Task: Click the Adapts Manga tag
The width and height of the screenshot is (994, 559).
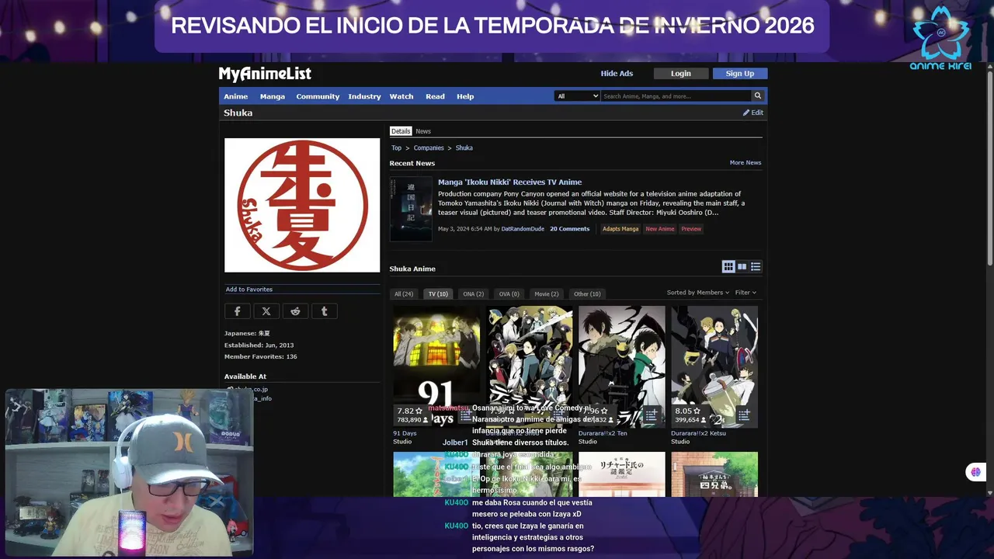Action: tap(620, 229)
